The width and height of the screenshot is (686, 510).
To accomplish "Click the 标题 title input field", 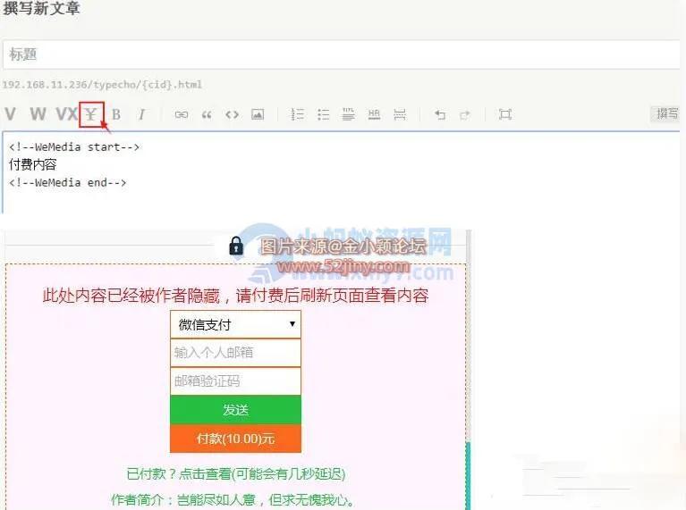I will click(x=340, y=54).
